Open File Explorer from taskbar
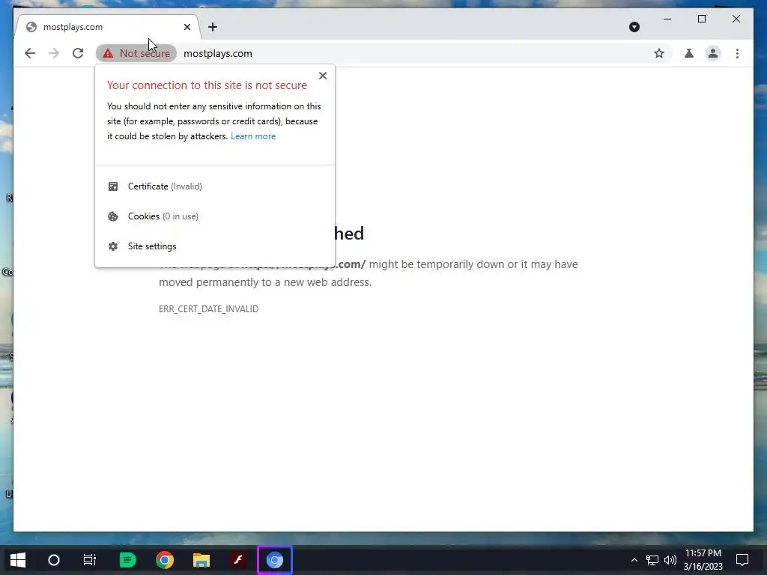Image resolution: width=767 pixels, height=575 pixels. [x=201, y=560]
